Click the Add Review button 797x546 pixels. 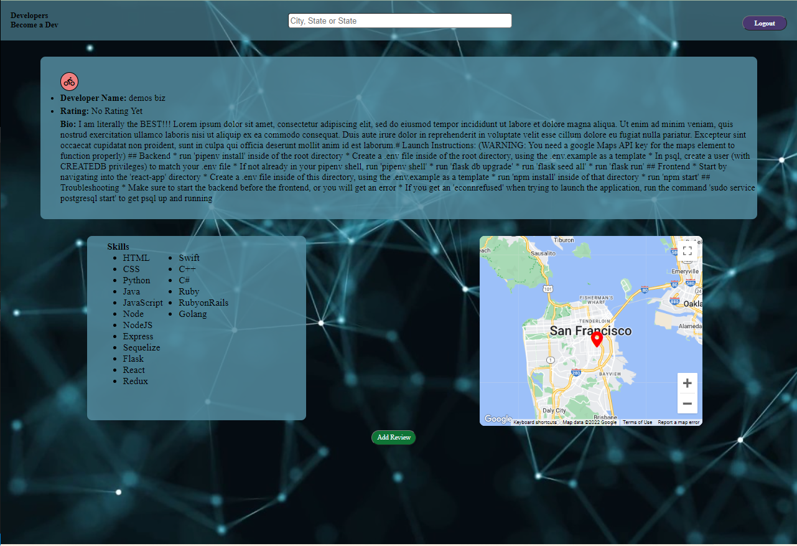(393, 437)
